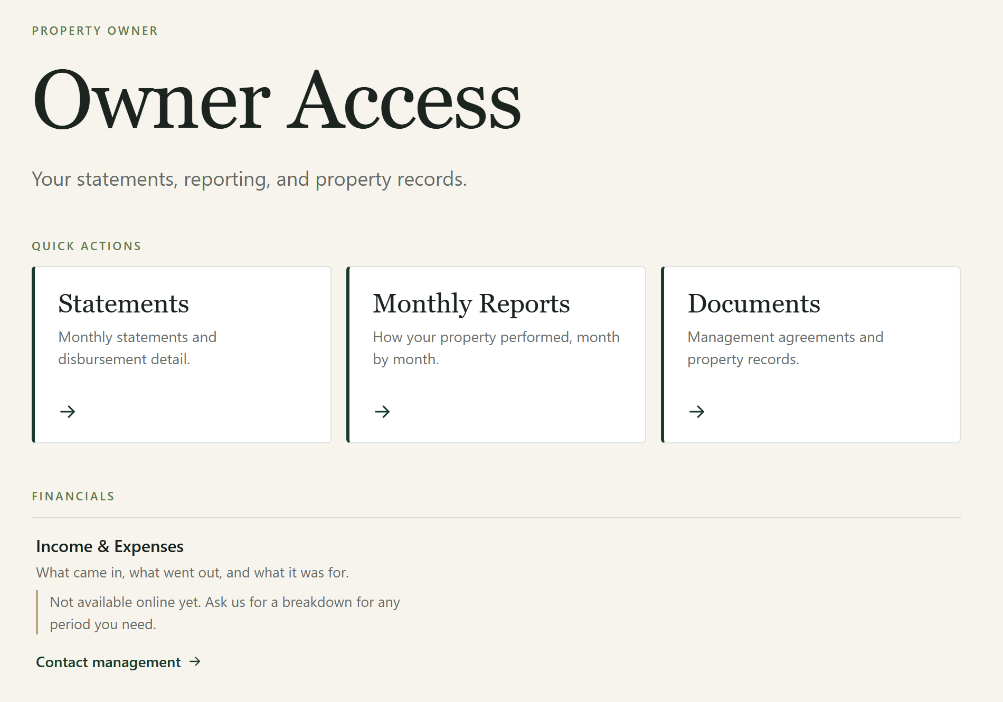Click the arrow icon in Monthly Reports card
The width and height of the screenshot is (1003, 702).
(382, 412)
